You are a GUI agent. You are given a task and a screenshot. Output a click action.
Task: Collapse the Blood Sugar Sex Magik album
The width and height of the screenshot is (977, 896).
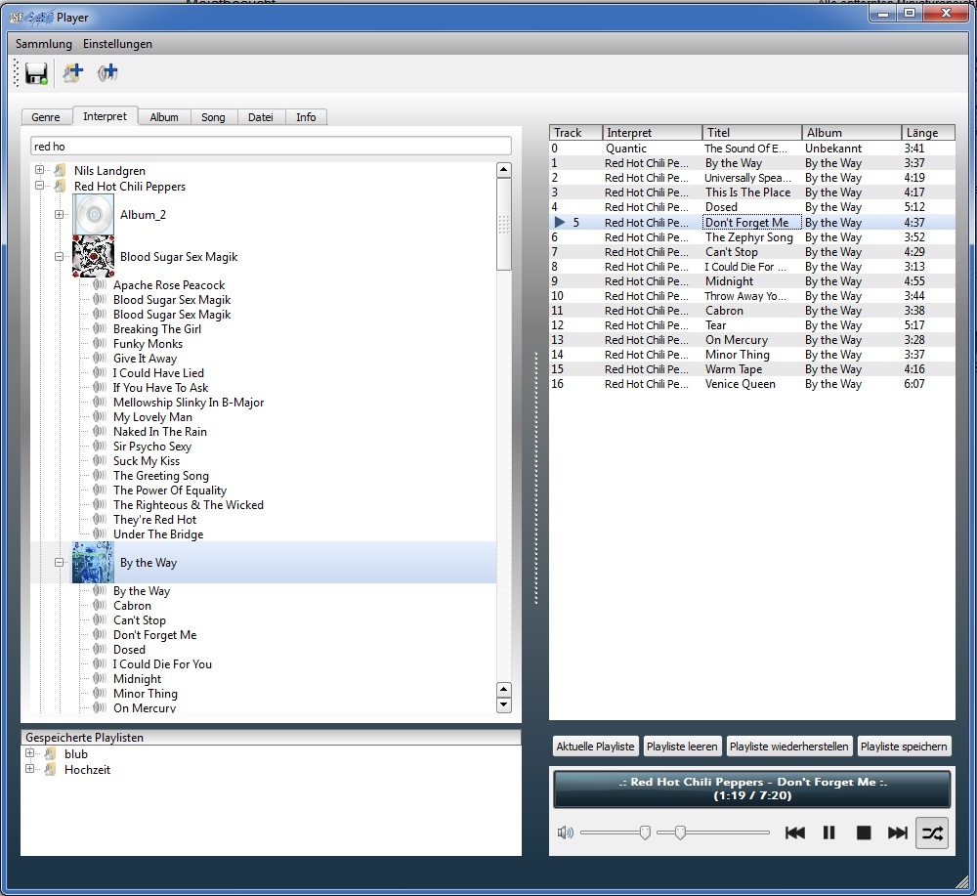60,256
